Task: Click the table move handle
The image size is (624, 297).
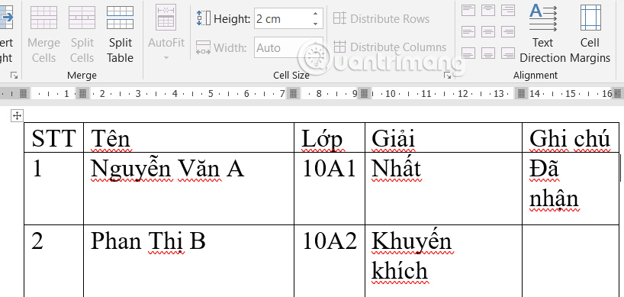Action: coord(17,116)
